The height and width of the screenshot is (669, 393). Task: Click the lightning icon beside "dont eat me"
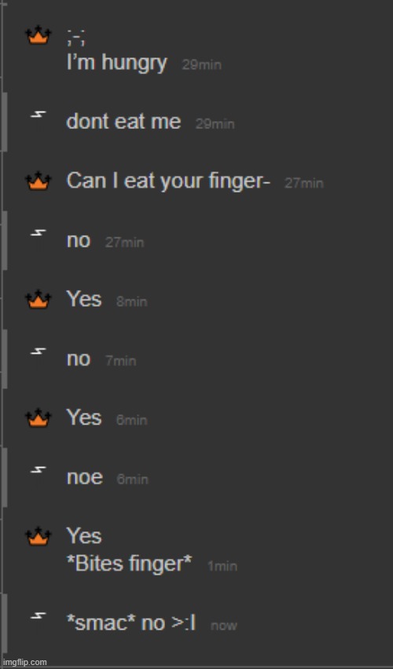tap(39, 114)
